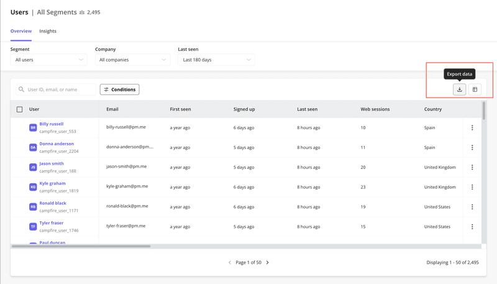The height and width of the screenshot is (284, 497).
Task: Open row actions menu for Donna anderson
Action: (472, 147)
